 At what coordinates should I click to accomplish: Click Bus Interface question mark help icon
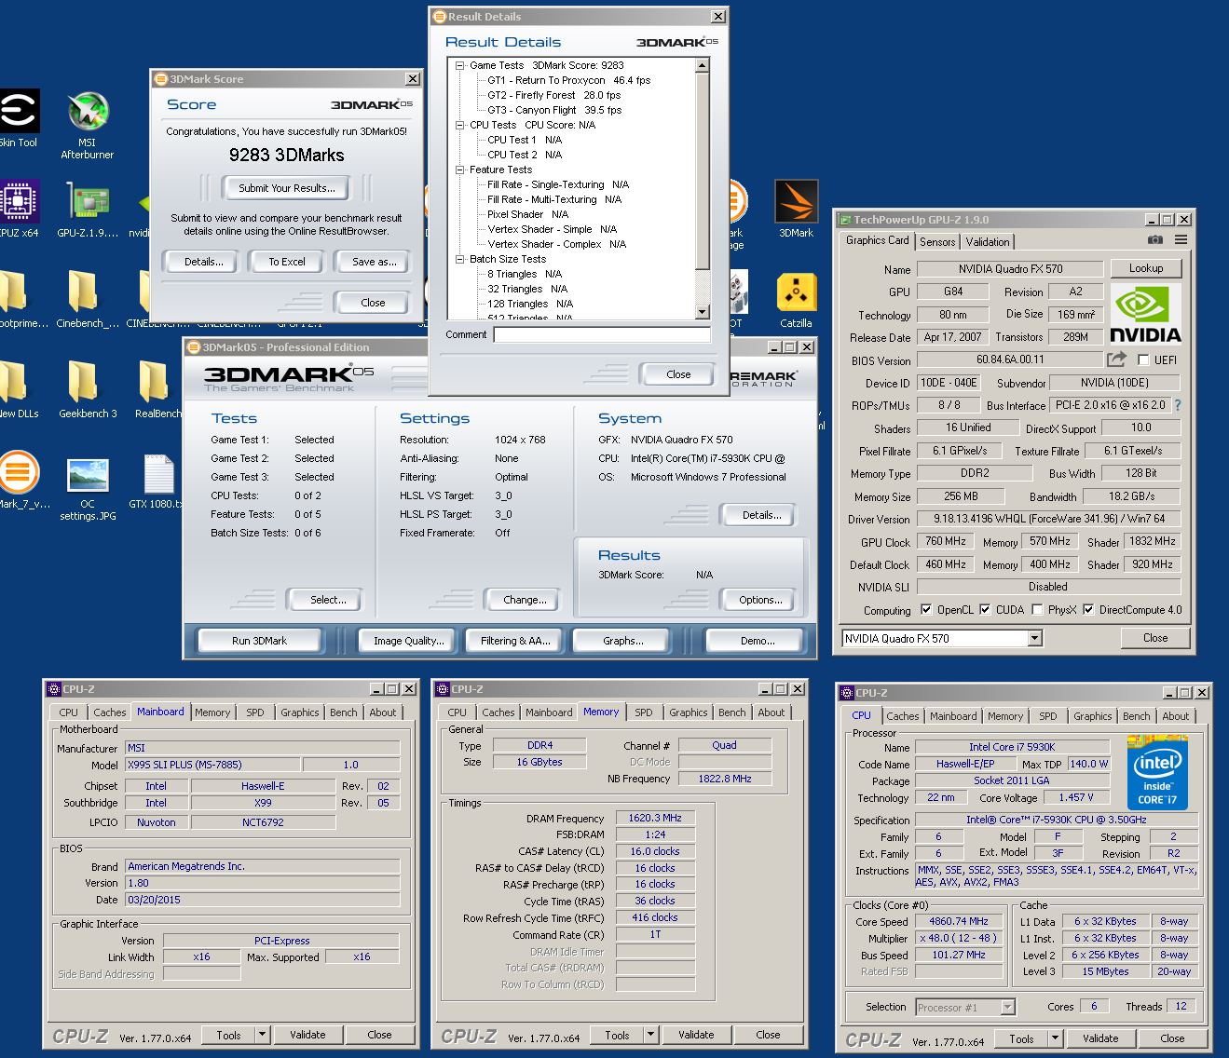click(1178, 405)
